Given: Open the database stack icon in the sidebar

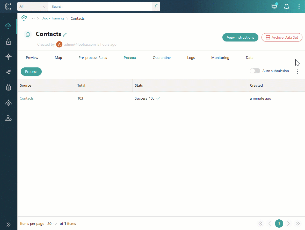Looking at the screenshot, I should 9,87.
